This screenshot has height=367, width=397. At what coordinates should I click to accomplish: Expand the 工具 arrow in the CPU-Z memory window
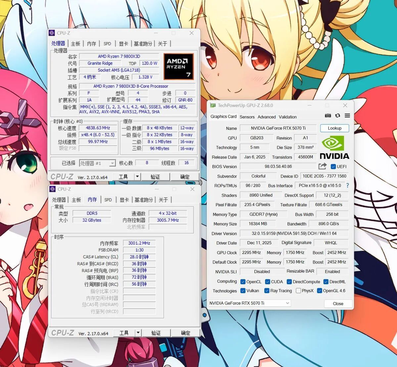138,333
